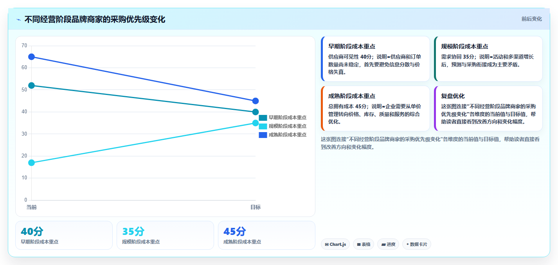This screenshot has height=265, width=558.
Task: Click 成熟阶段成本重点 label under 45分
Action: point(242,242)
